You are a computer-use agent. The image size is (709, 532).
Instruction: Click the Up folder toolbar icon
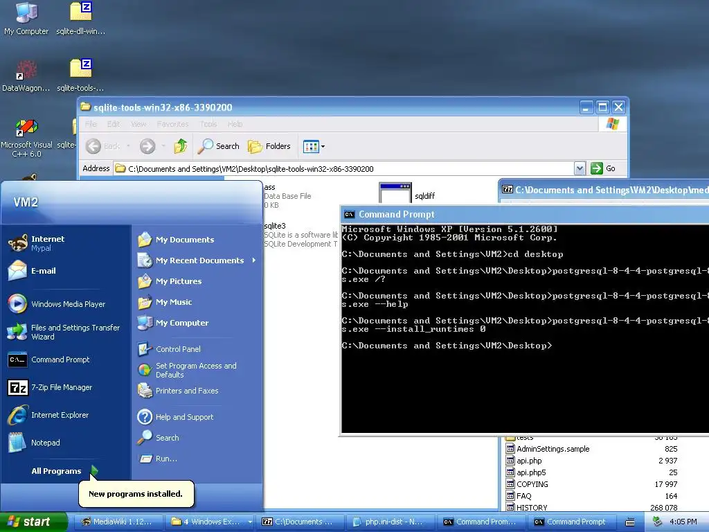(181, 146)
